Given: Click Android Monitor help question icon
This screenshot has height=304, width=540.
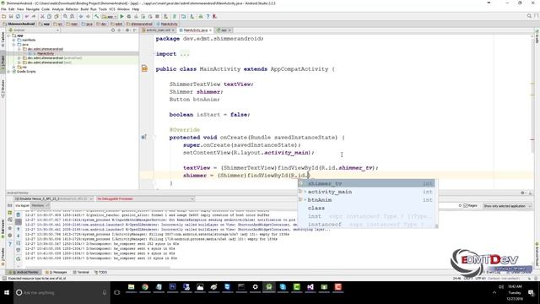Looking at the screenshot, I should (x=10, y=244).
